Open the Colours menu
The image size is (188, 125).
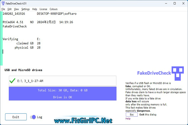pos(54,9)
